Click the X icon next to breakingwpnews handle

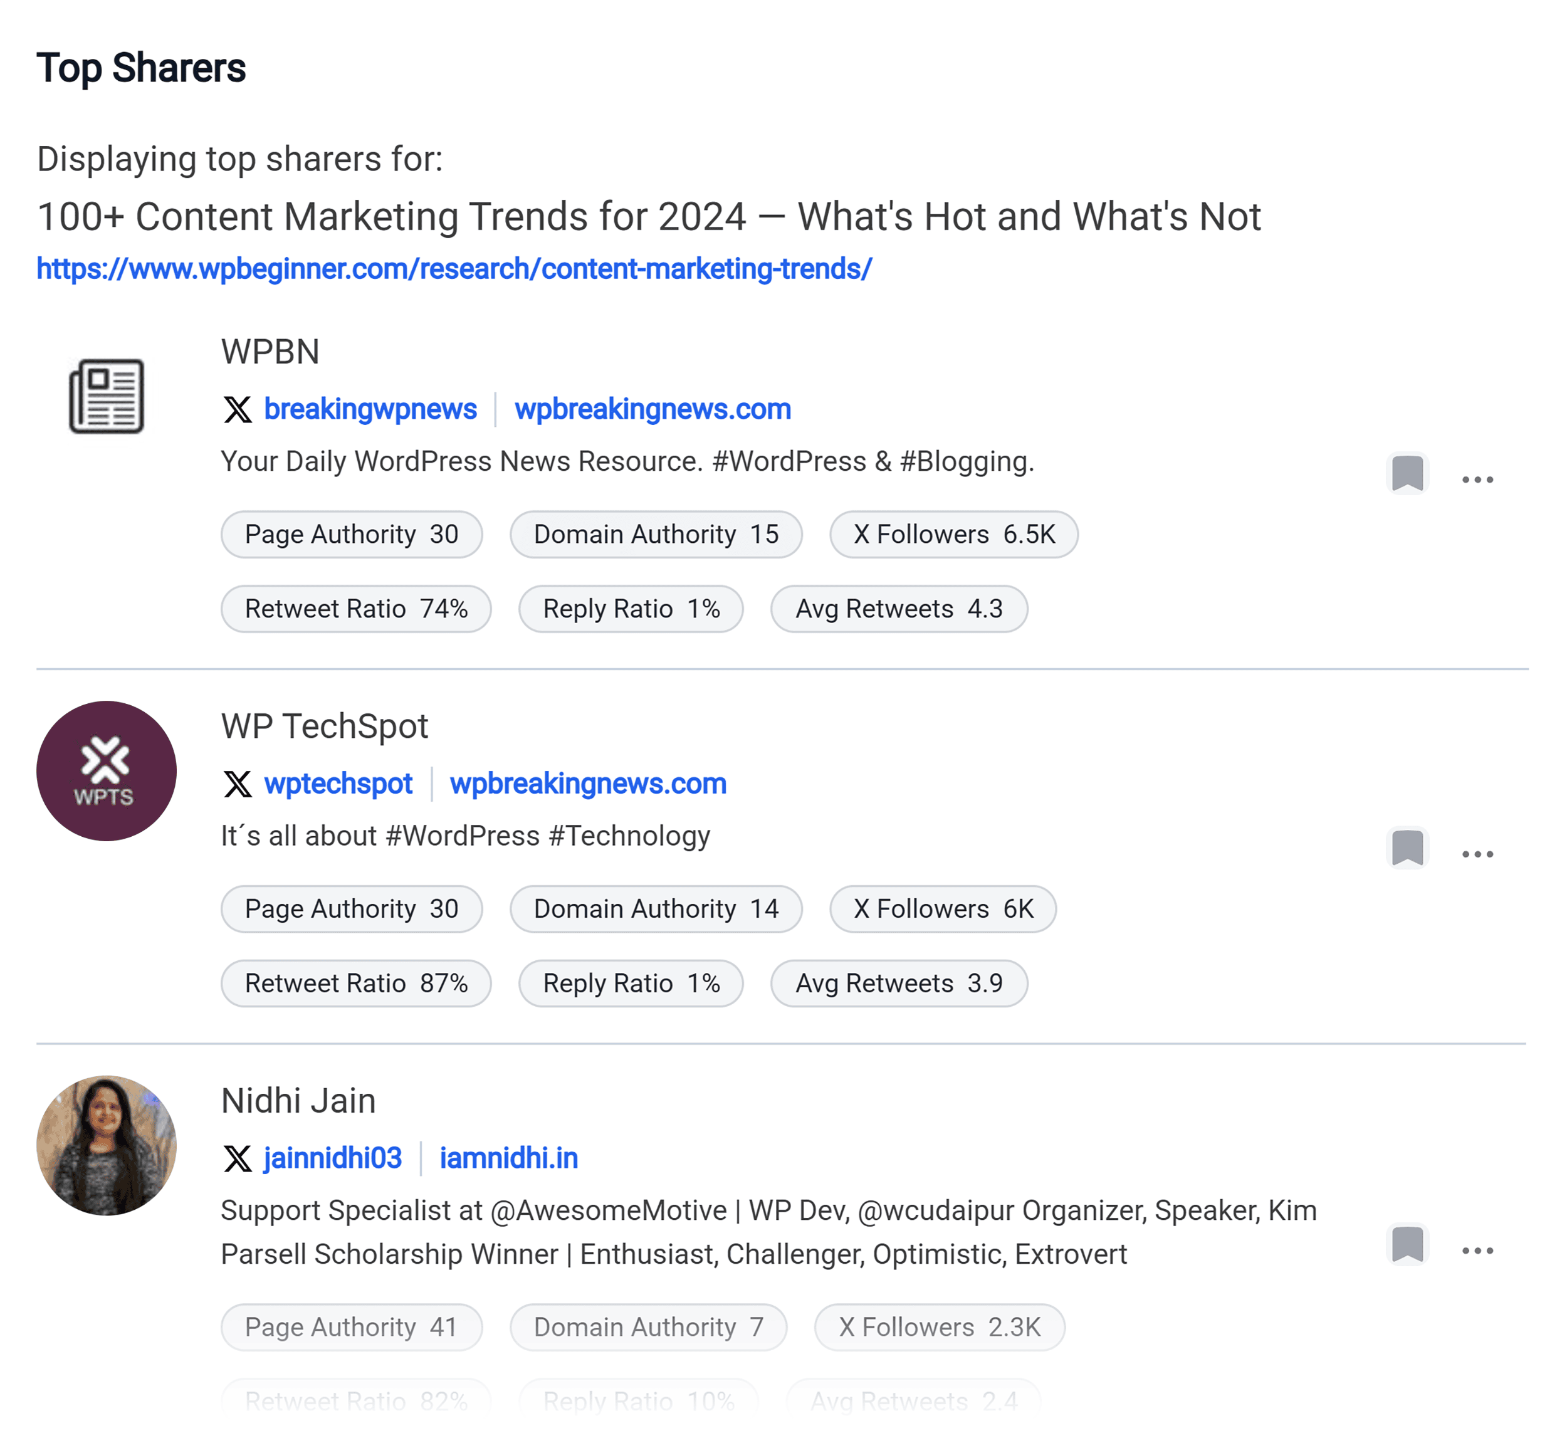point(236,410)
